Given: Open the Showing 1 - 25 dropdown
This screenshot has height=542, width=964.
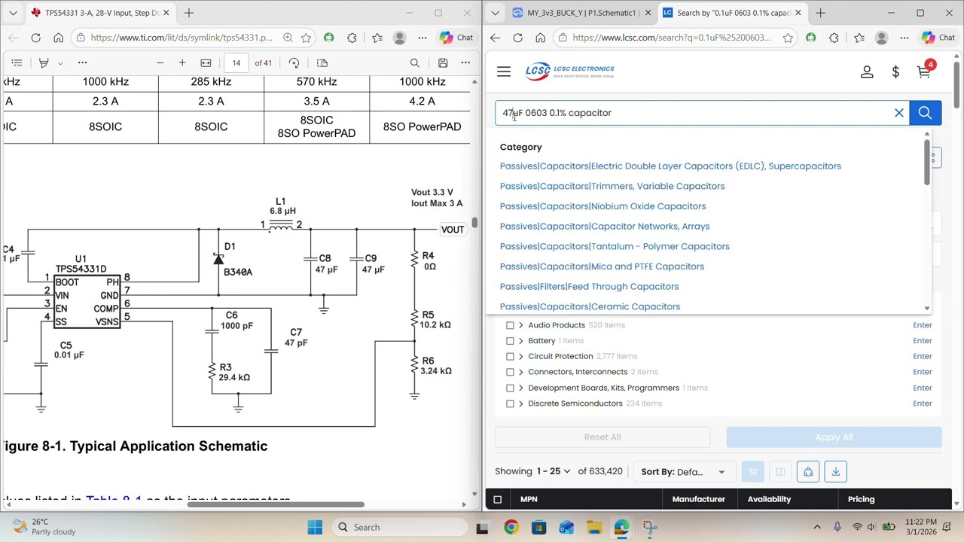Looking at the screenshot, I should tap(554, 471).
